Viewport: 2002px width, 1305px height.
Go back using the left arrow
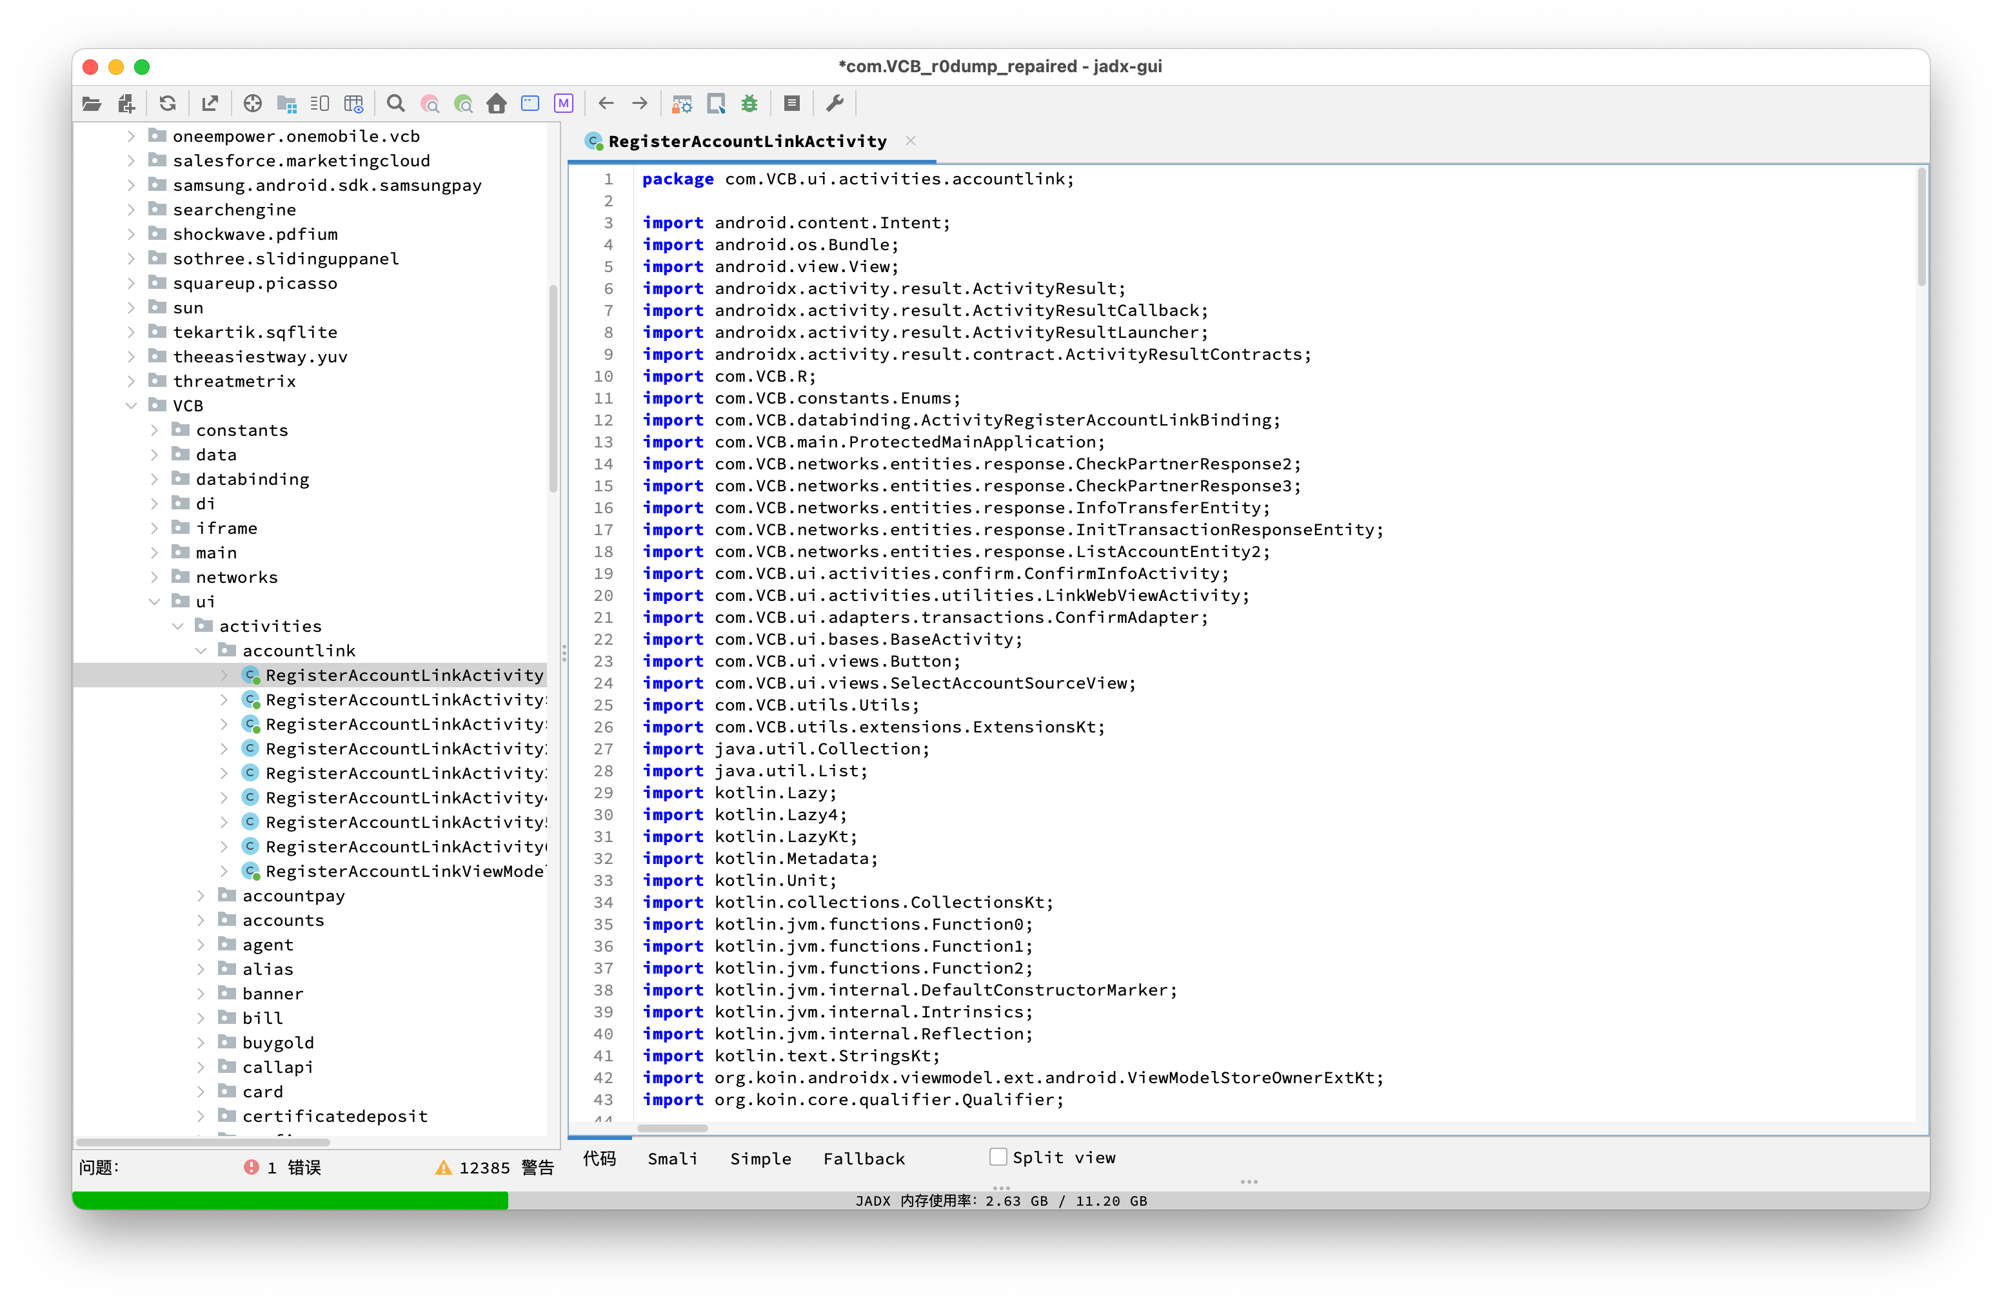click(x=606, y=103)
